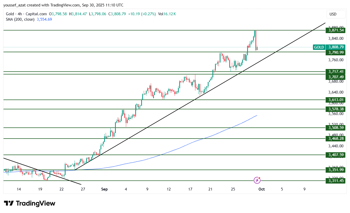Click the TradingView logo at bottom left
This screenshot has height=213, width=350.
(30, 203)
